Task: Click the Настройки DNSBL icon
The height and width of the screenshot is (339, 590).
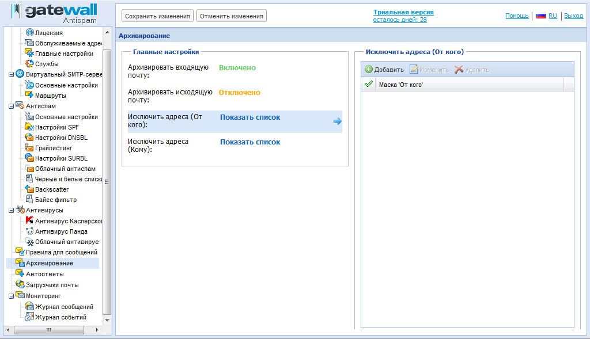Action: [29, 137]
